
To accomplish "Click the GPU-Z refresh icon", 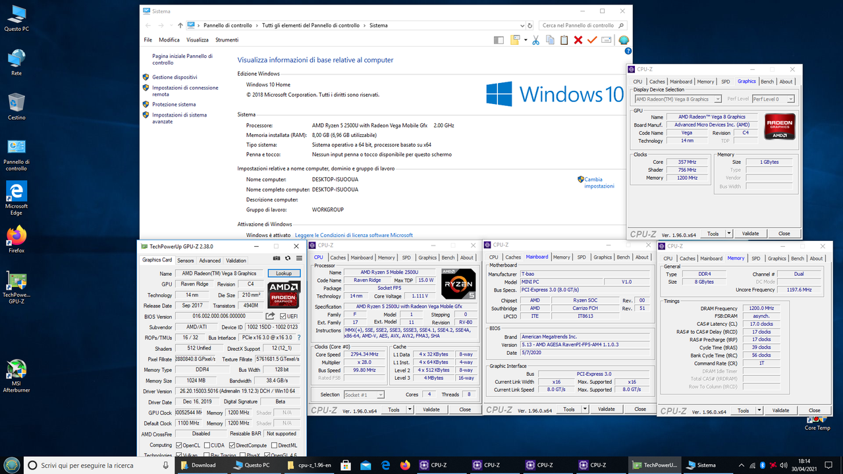I will [288, 258].
